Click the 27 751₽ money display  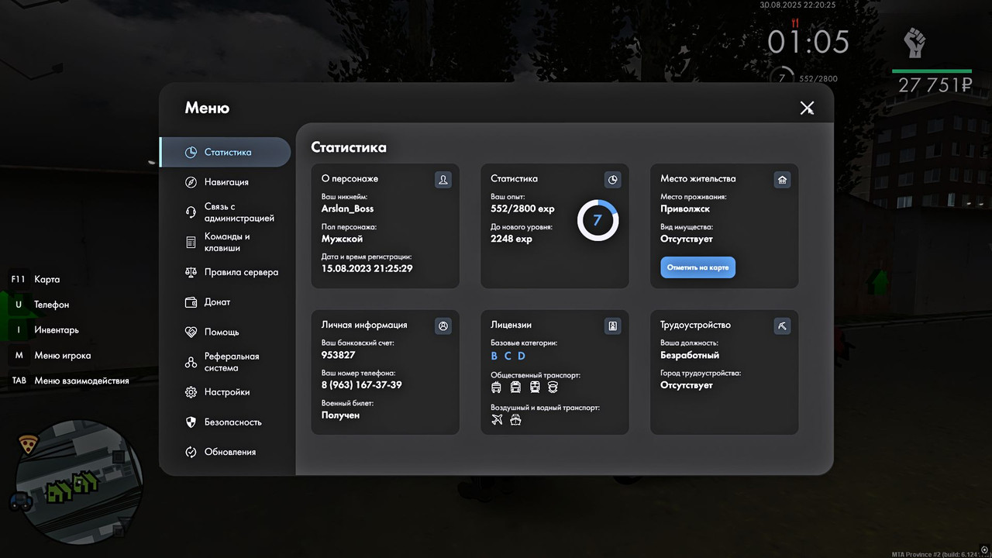coord(935,84)
